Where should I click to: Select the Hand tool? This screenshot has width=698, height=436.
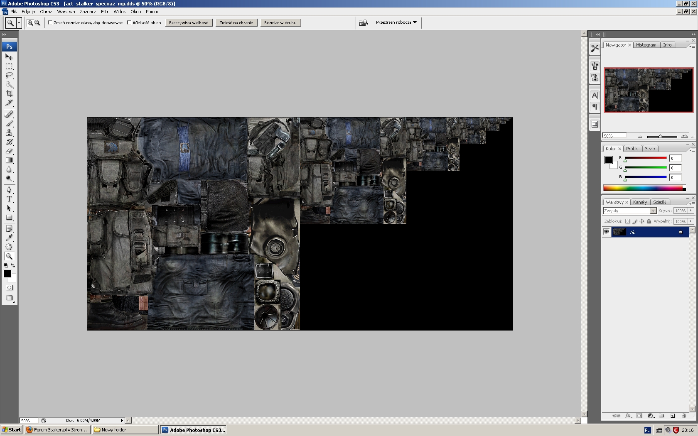point(9,247)
